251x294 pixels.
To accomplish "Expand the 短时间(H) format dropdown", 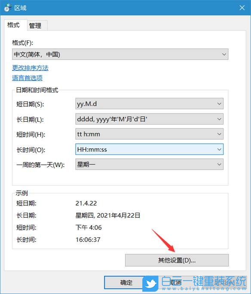I will point(149,134).
